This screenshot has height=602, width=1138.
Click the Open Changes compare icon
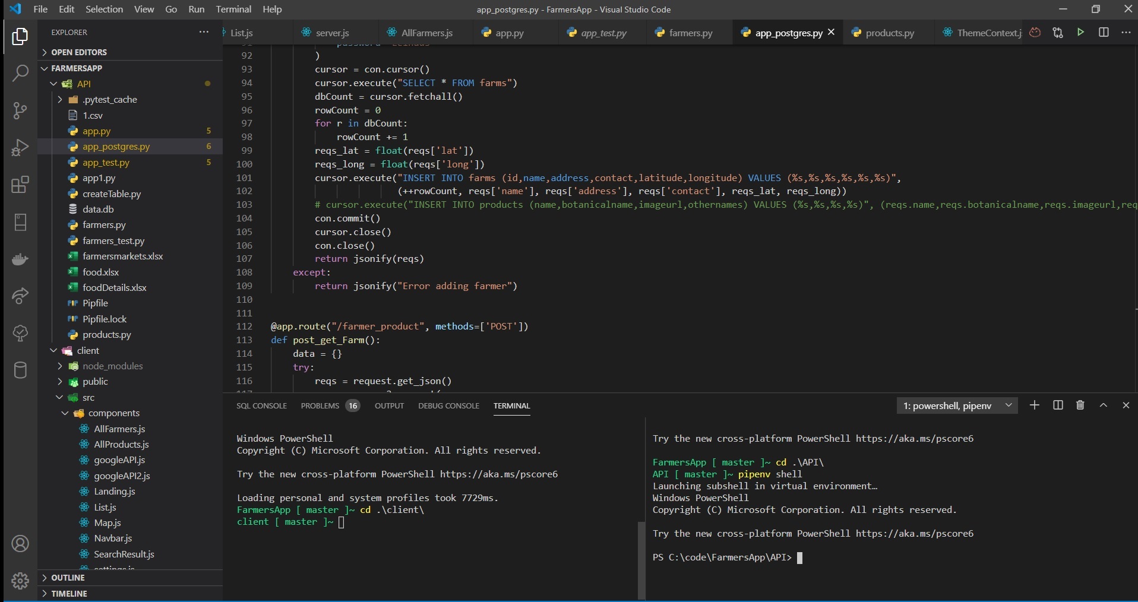click(x=1058, y=33)
